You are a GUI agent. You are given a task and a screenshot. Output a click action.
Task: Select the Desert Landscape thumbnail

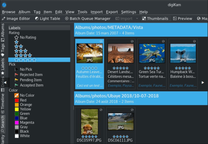click(x=121, y=53)
